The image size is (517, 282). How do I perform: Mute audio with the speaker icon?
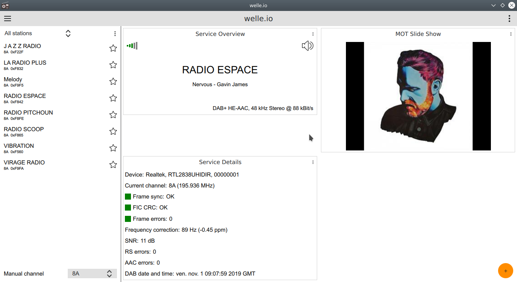[307, 46]
